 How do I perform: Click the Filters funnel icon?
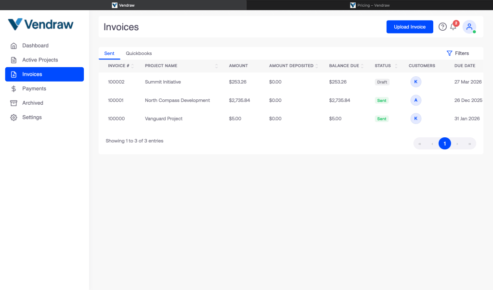coord(449,53)
